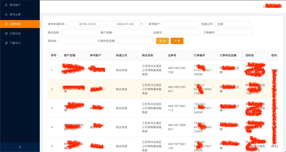Click the 运单列表 sidebar pie icon

6,24
